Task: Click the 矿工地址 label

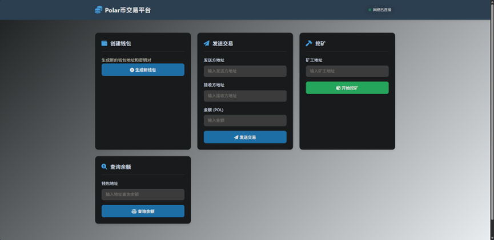Action: [x=314, y=60]
